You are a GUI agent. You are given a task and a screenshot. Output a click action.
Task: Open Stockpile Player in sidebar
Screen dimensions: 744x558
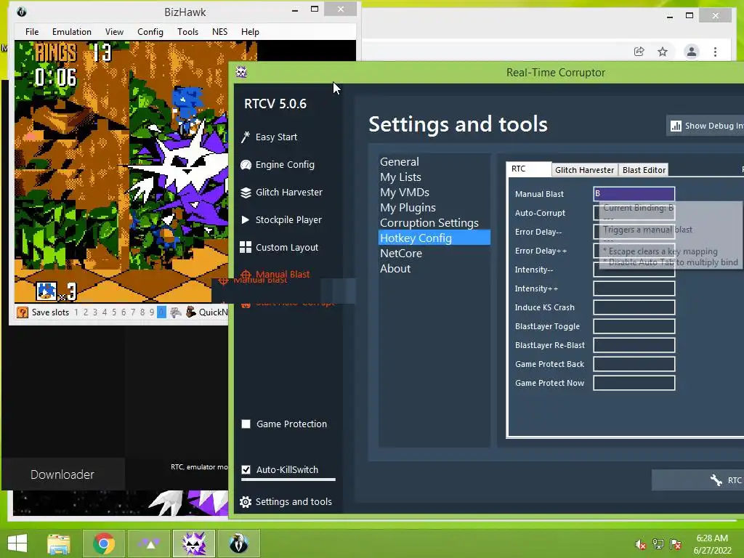[x=281, y=219]
